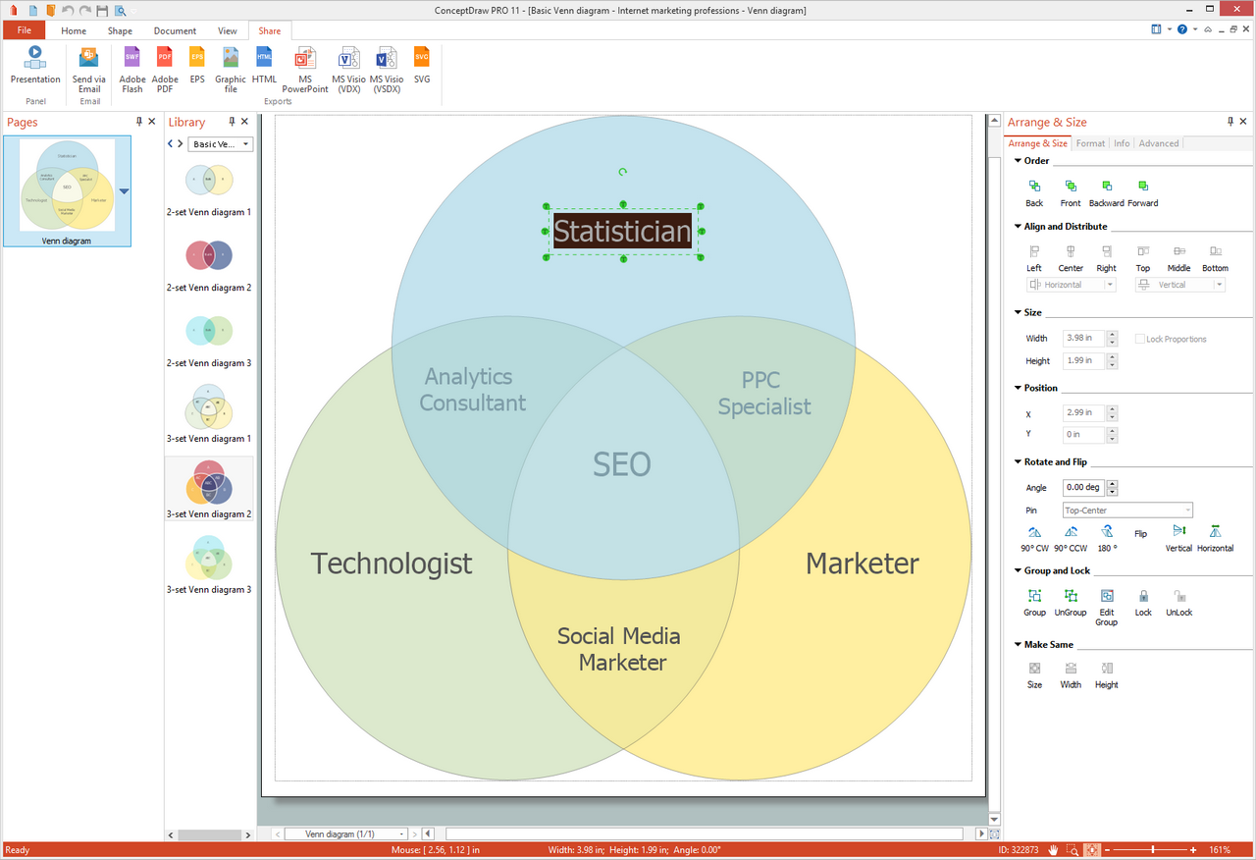Export diagram as Adobe PDF
The width and height of the screenshot is (1256, 860).
click(x=165, y=69)
